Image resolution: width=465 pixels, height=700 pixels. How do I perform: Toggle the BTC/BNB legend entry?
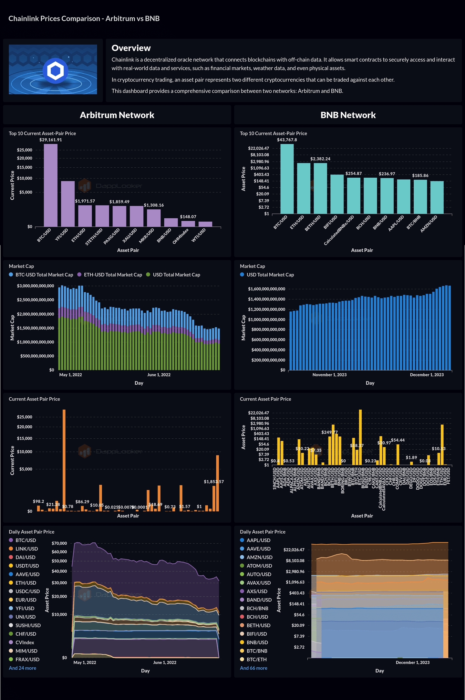click(x=253, y=651)
